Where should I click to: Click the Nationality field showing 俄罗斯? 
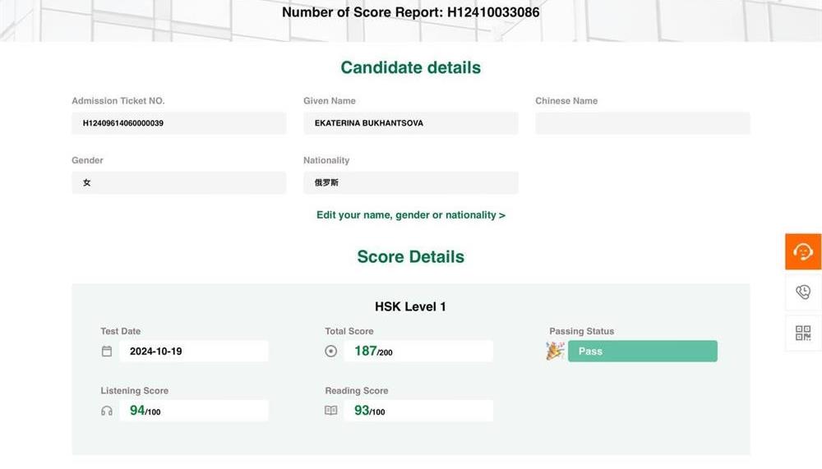[x=410, y=183]
